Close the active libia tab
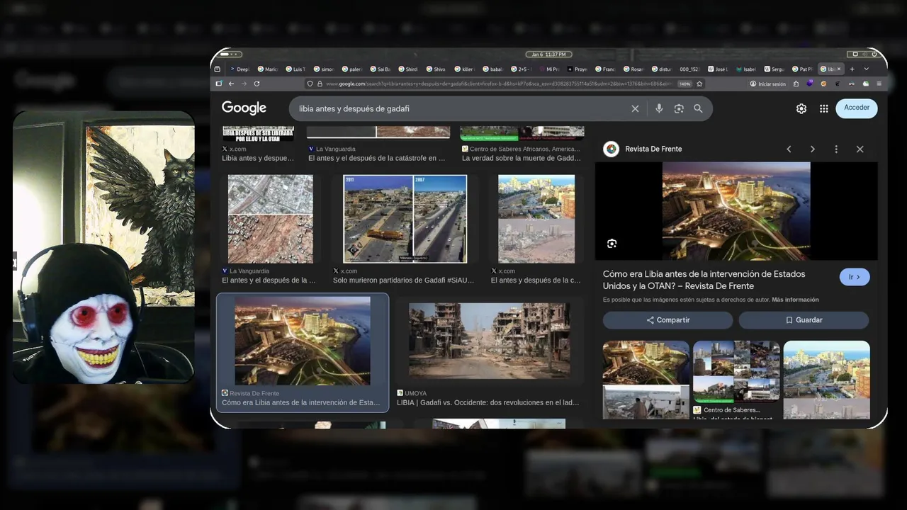907x510 pixels. point(839,69)
